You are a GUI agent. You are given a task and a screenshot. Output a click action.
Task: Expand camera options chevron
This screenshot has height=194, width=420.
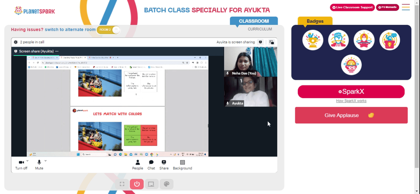click(x=27, y=161)
